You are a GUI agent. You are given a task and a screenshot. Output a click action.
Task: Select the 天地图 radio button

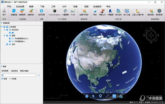tap(10, 79)
